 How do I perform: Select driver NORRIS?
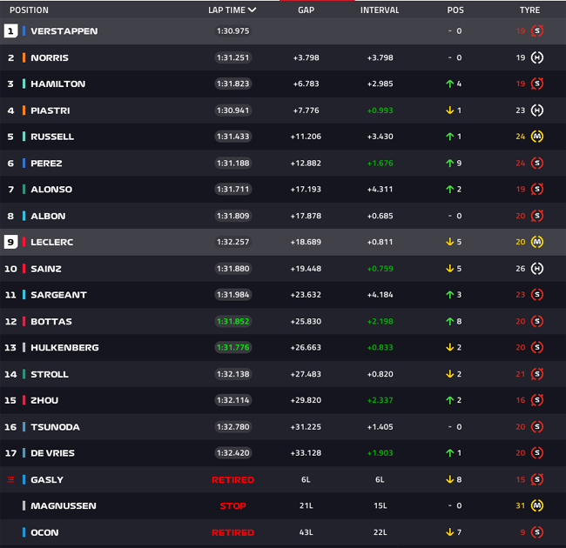coord(50,57)
